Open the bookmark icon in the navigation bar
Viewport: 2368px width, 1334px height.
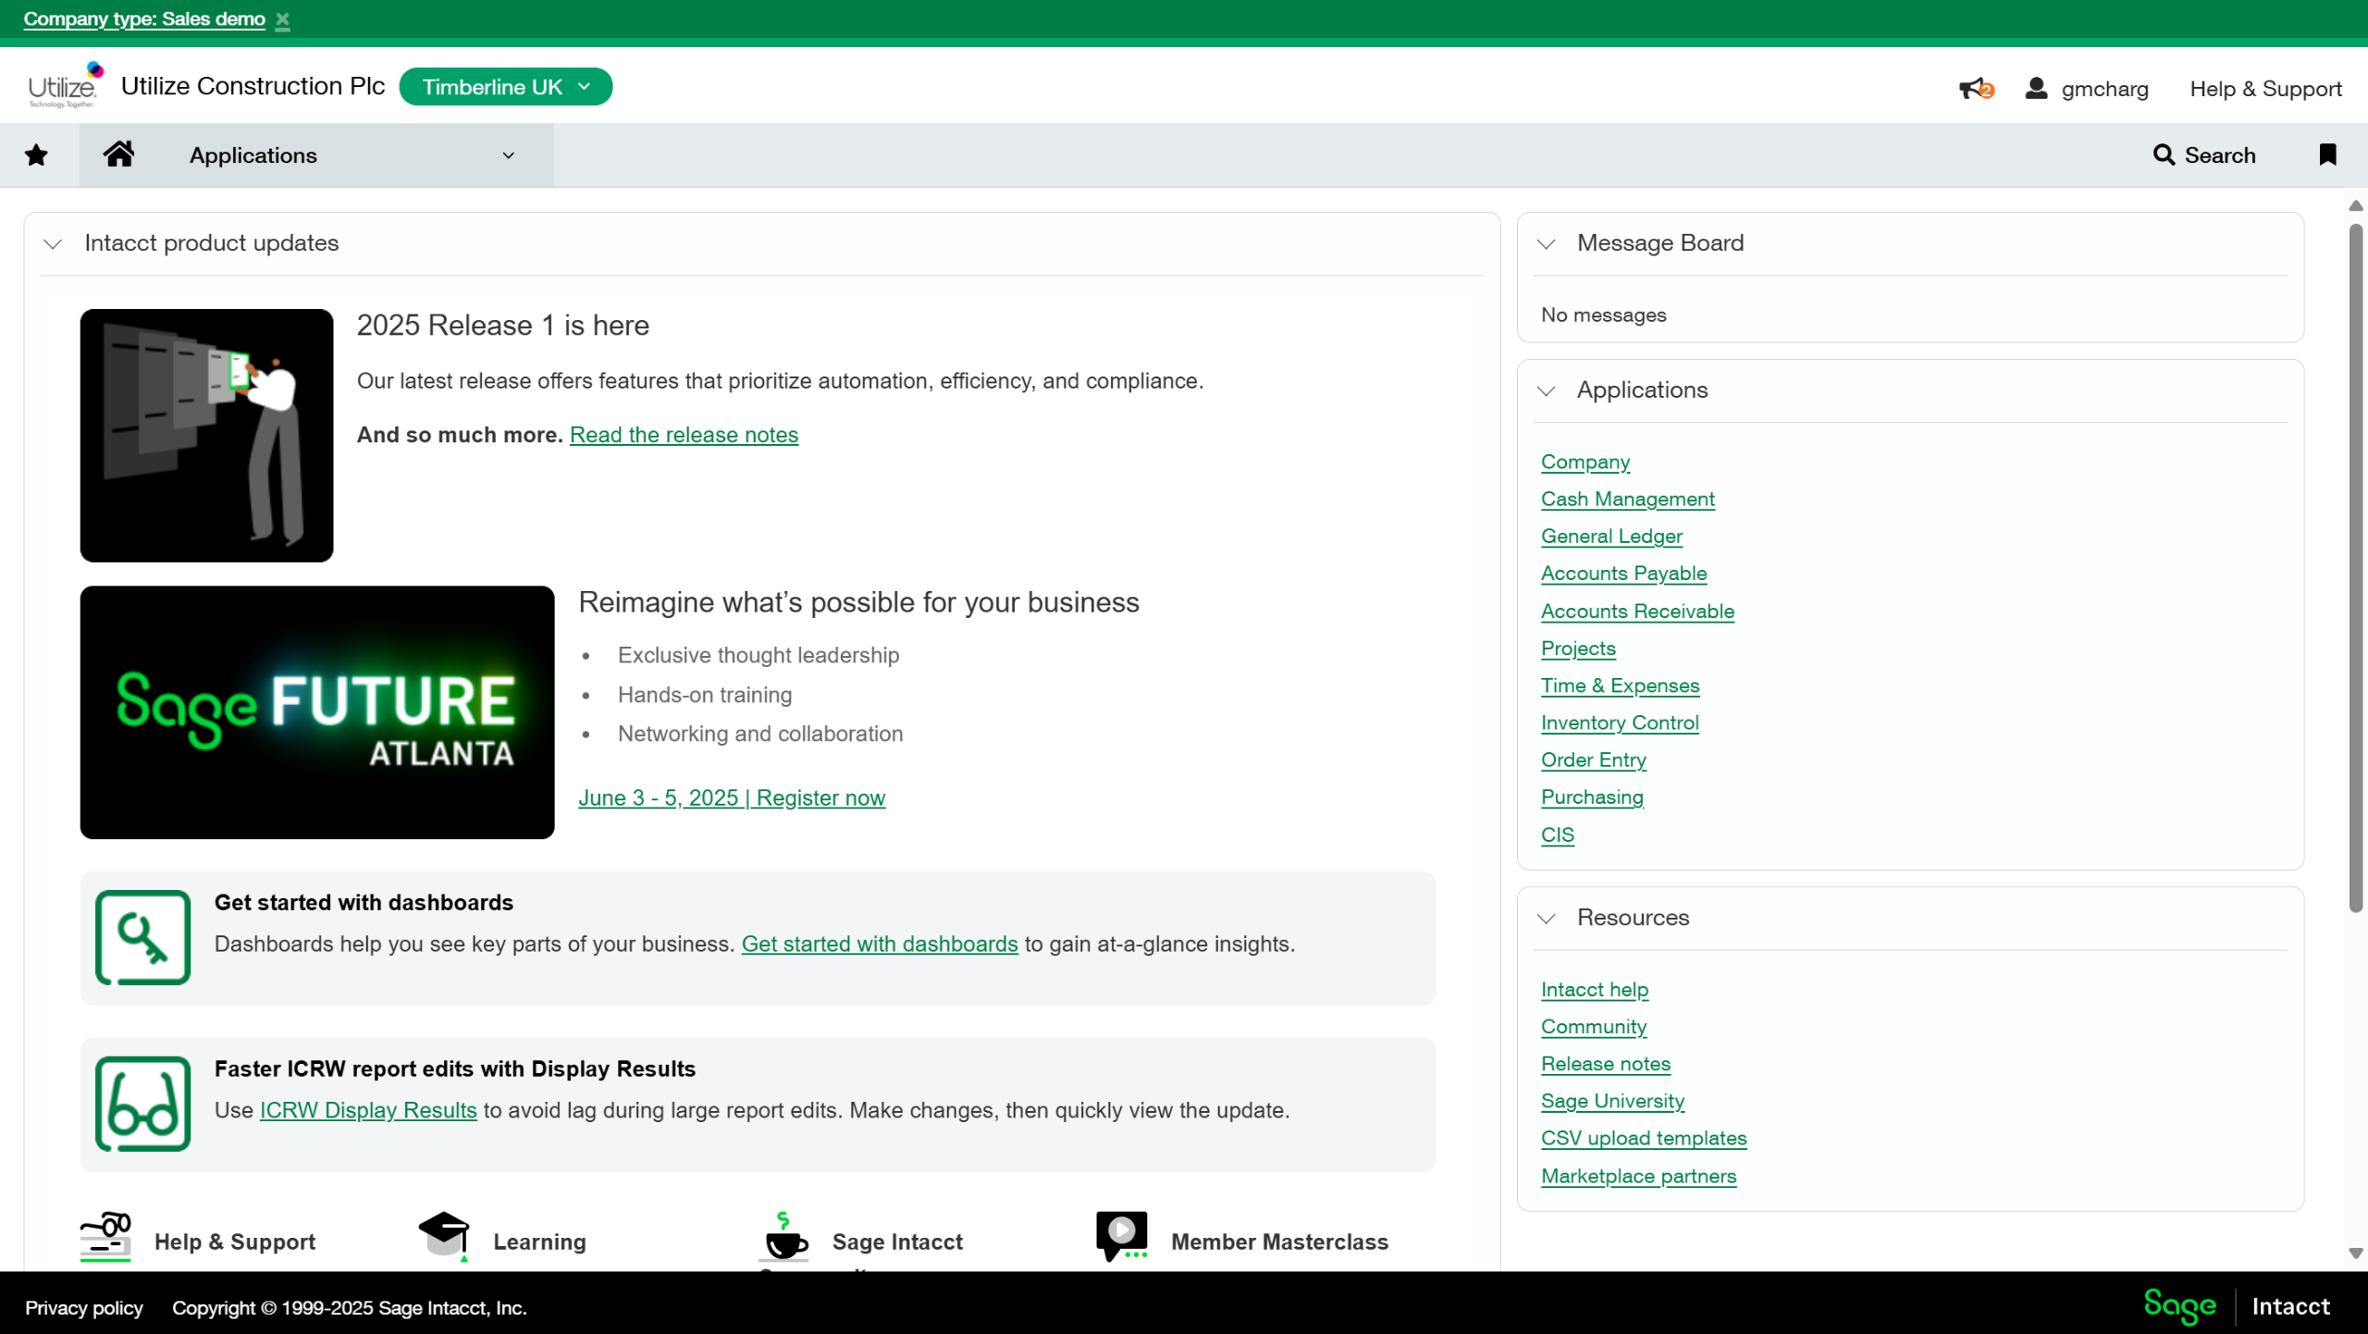2327,154
